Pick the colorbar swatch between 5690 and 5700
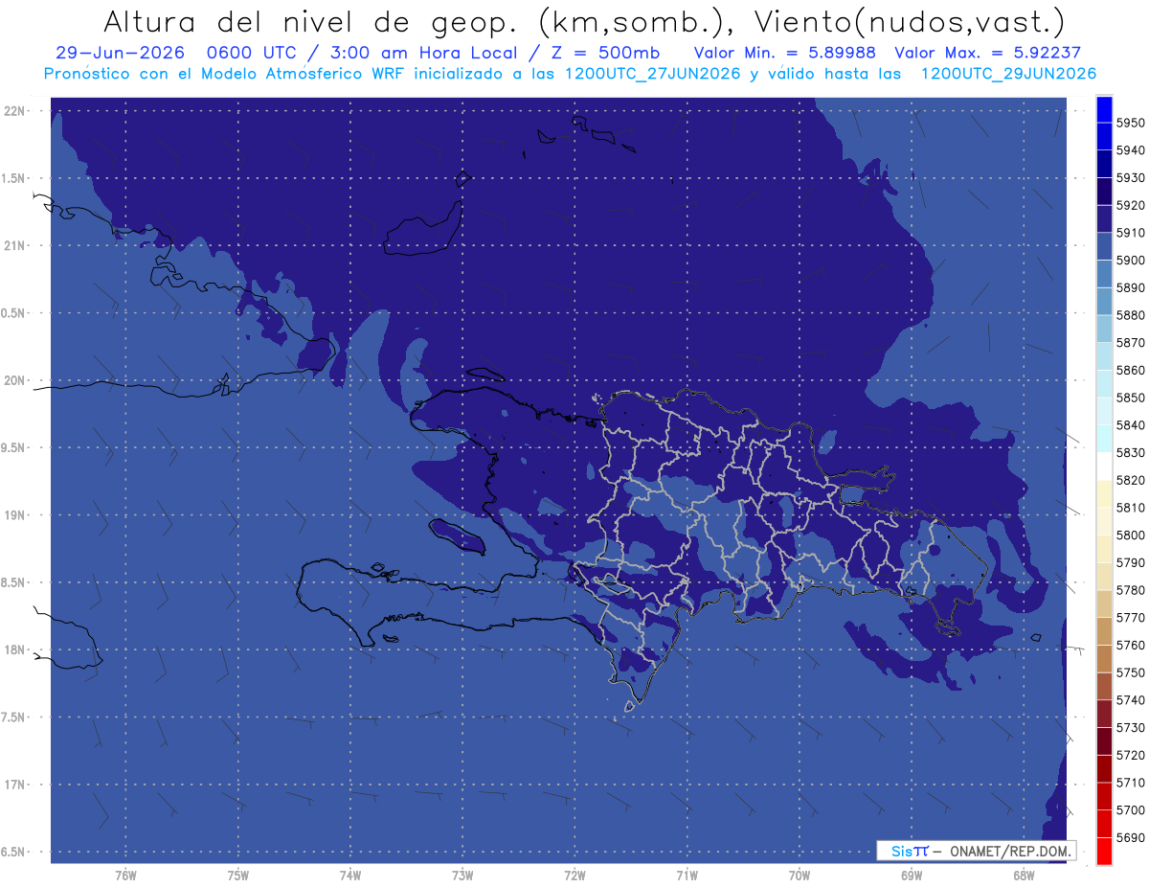The image size is (1149, 888). tap(1103, 824)
